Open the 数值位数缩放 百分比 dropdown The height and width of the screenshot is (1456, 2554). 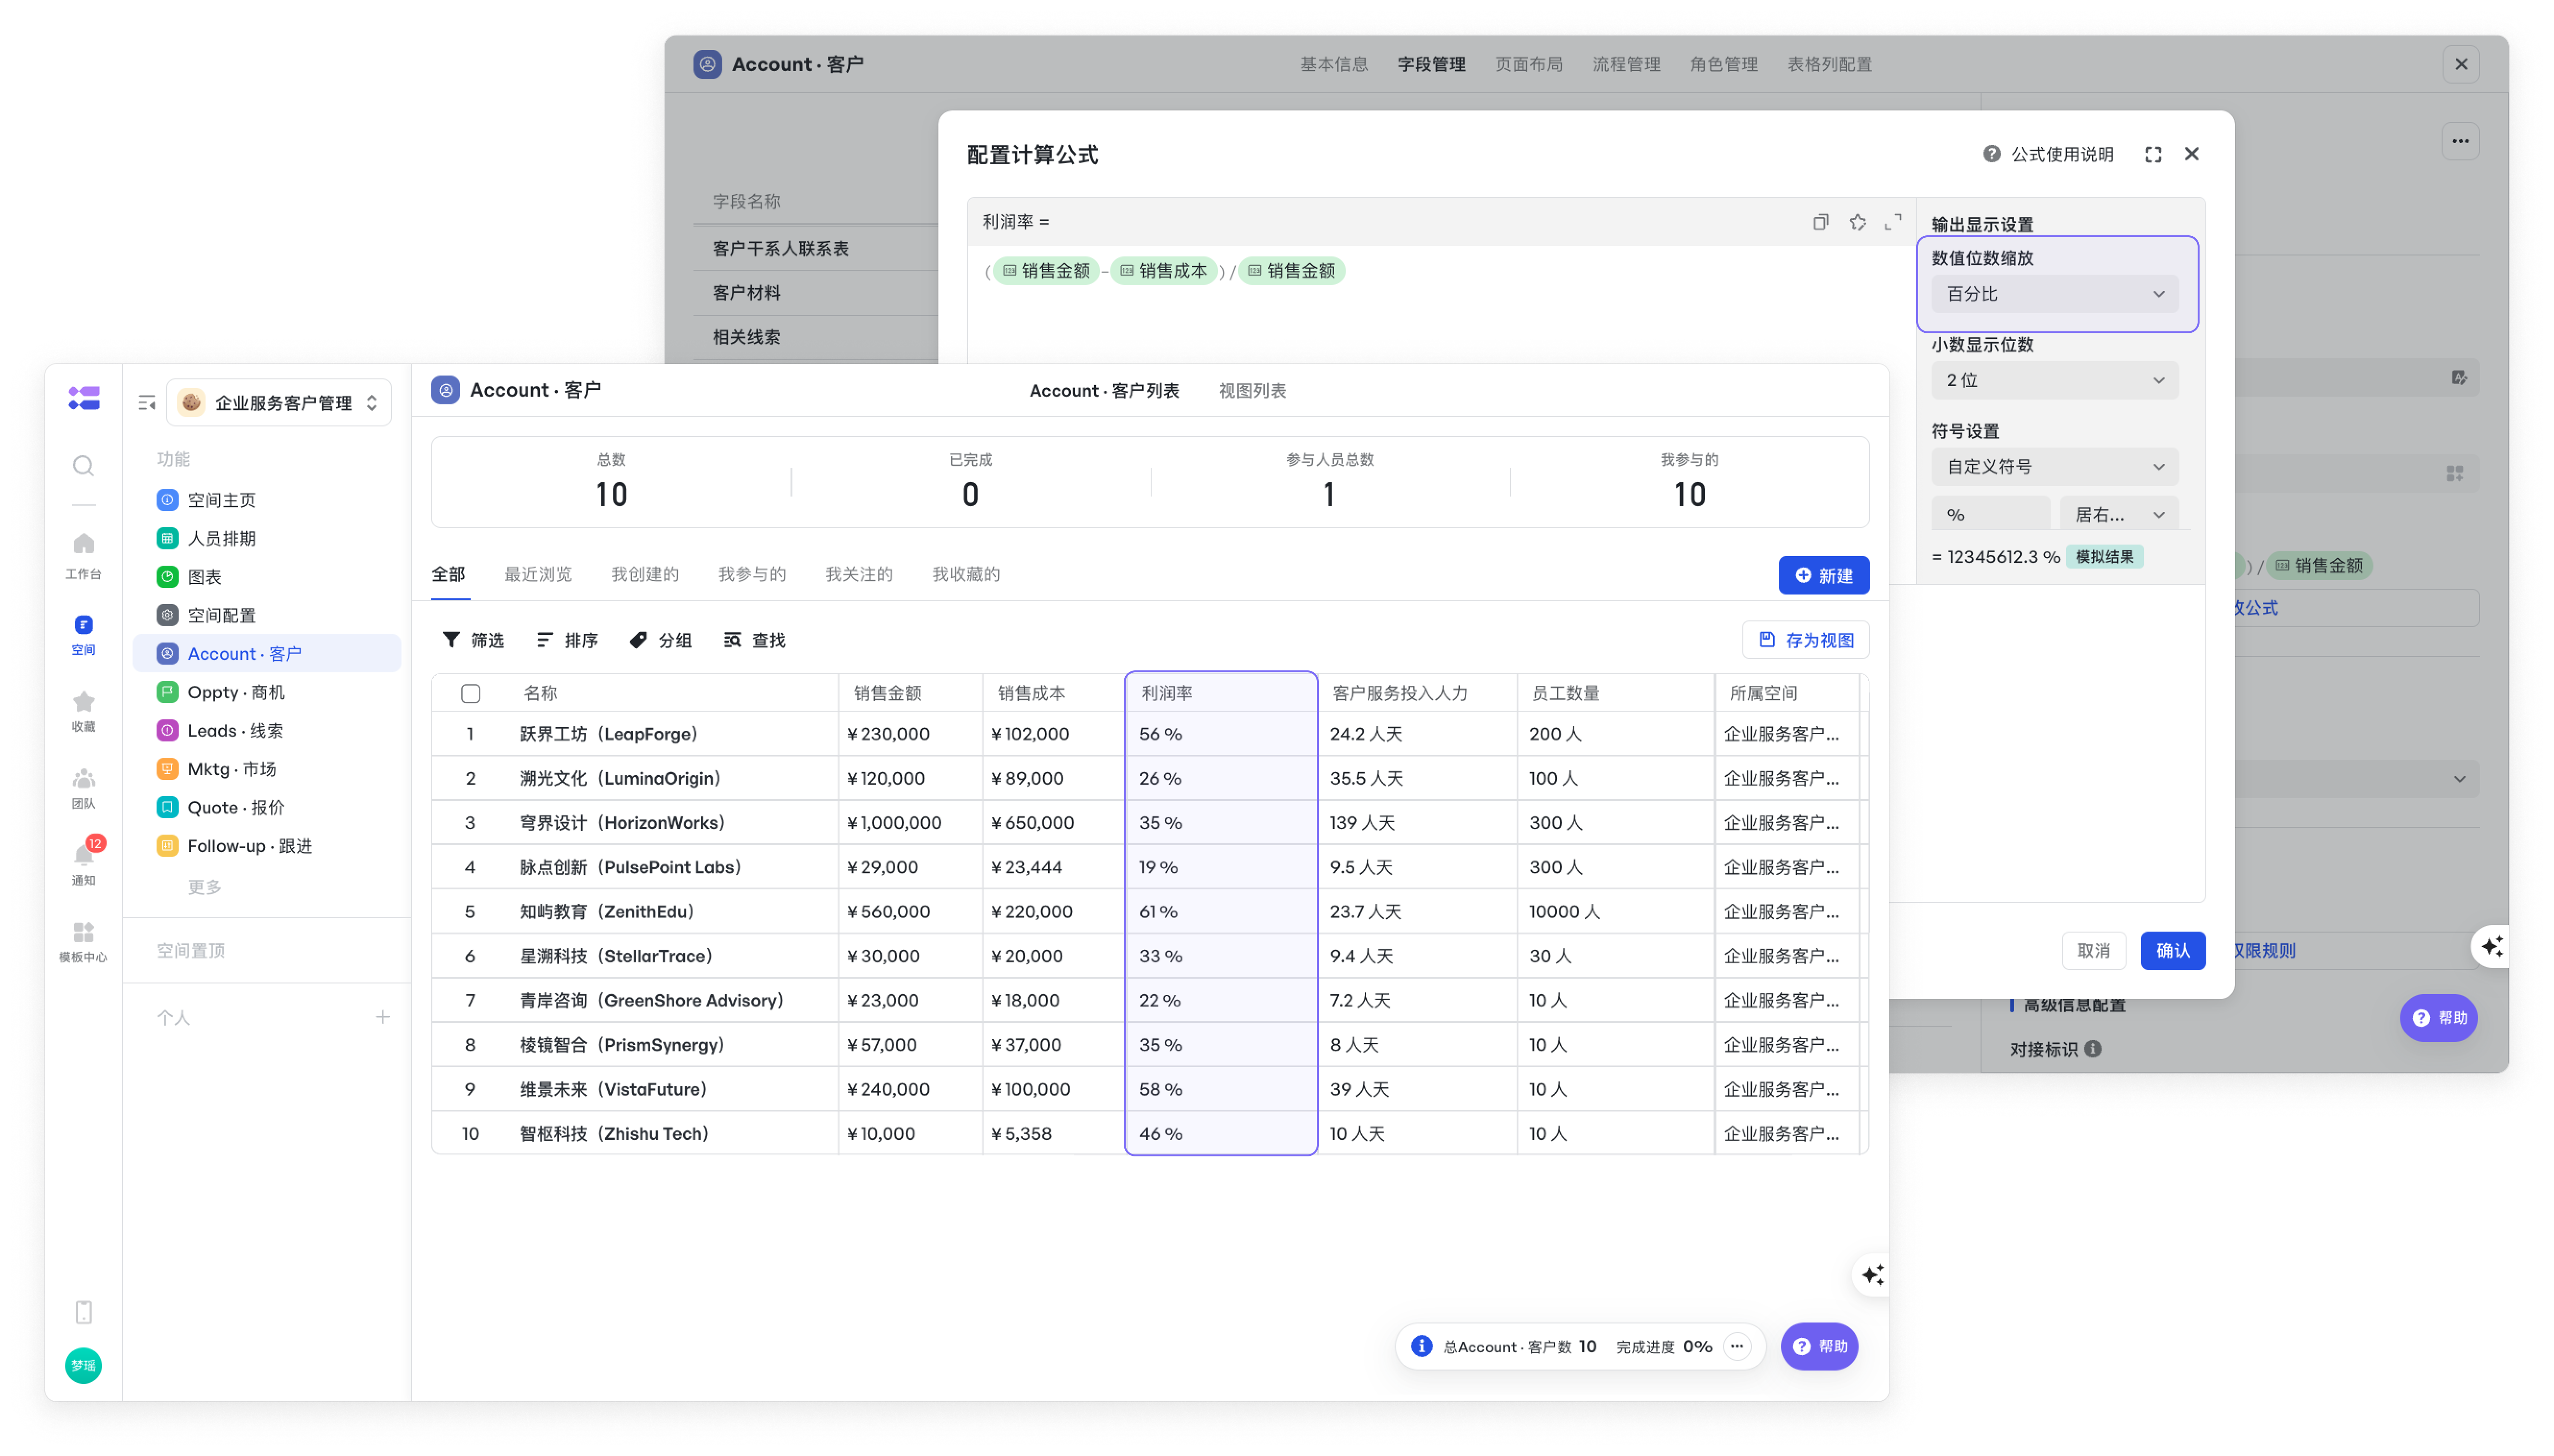2054,294
